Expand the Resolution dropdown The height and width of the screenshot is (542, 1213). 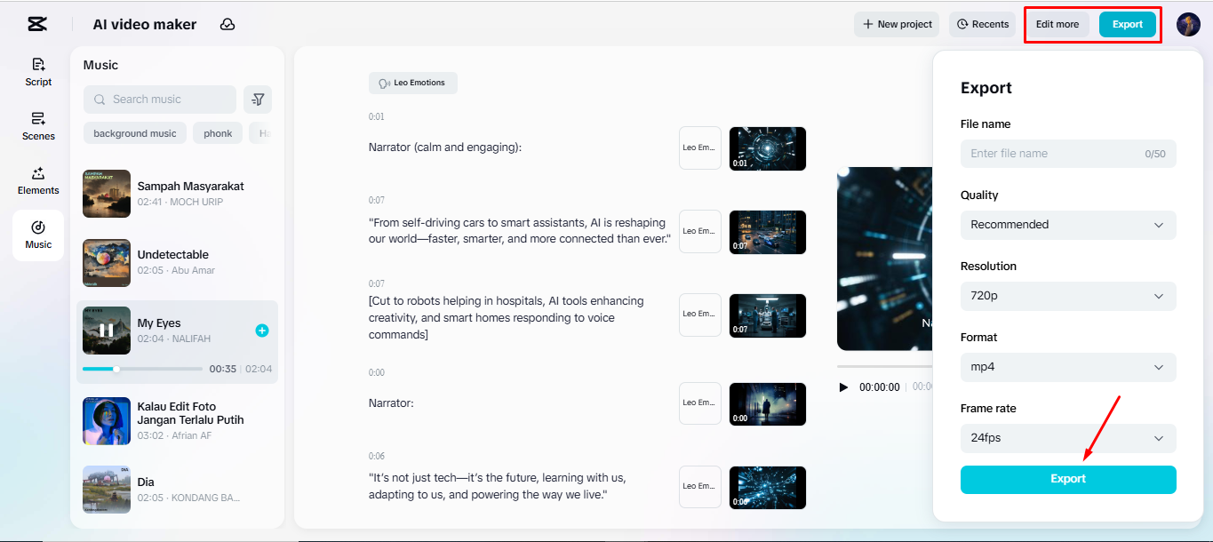click(1067, 296)
